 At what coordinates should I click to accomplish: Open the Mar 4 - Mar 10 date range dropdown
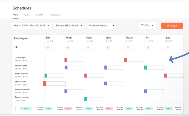pos(31,26)
